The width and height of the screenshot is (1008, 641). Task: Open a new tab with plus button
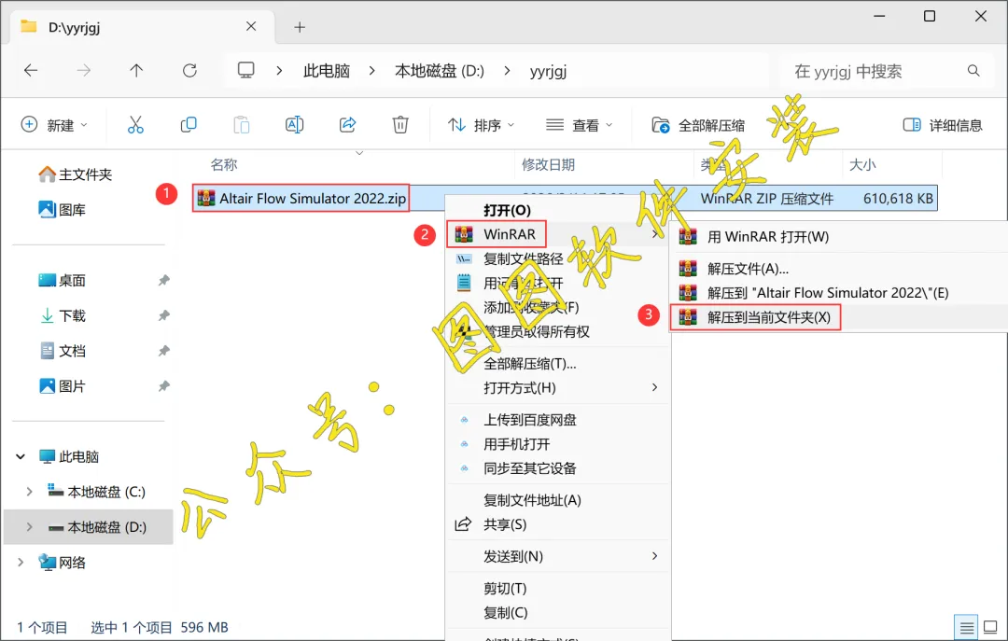[x=300, y=27]
